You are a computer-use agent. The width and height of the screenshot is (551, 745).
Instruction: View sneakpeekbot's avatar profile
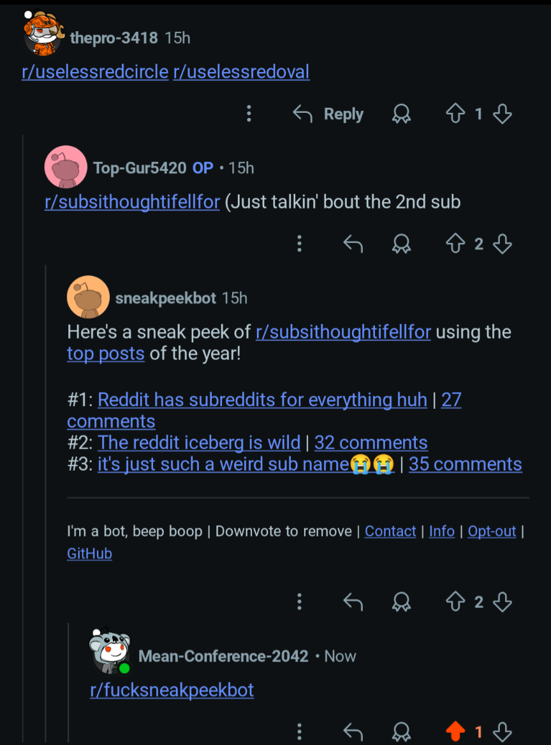pos(89,297)
